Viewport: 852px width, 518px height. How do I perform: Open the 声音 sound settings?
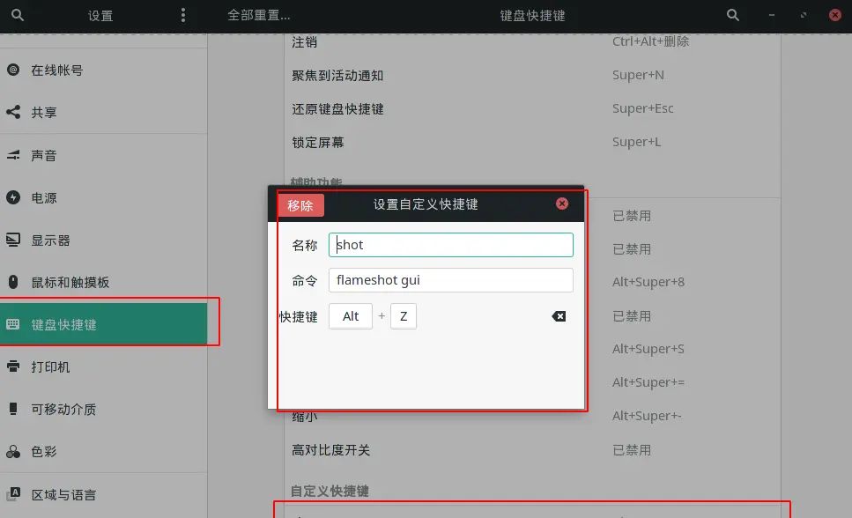click(x=103, y=155)
